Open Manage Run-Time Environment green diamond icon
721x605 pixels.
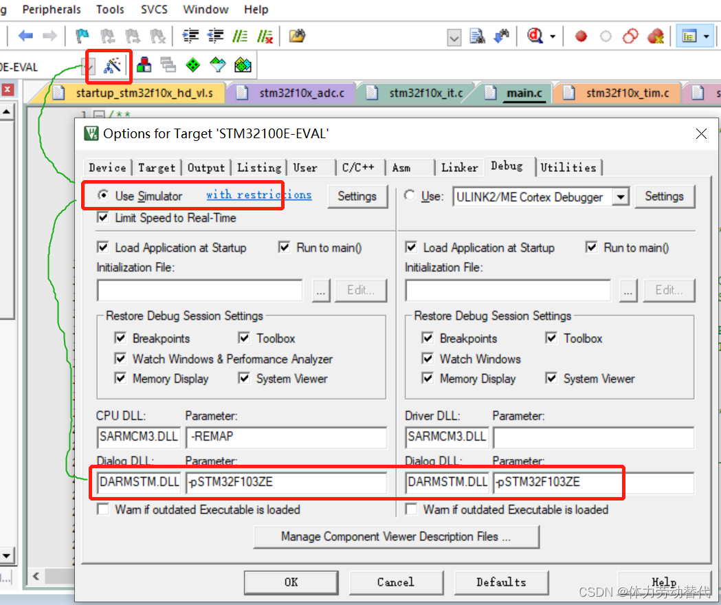point(192,65)
